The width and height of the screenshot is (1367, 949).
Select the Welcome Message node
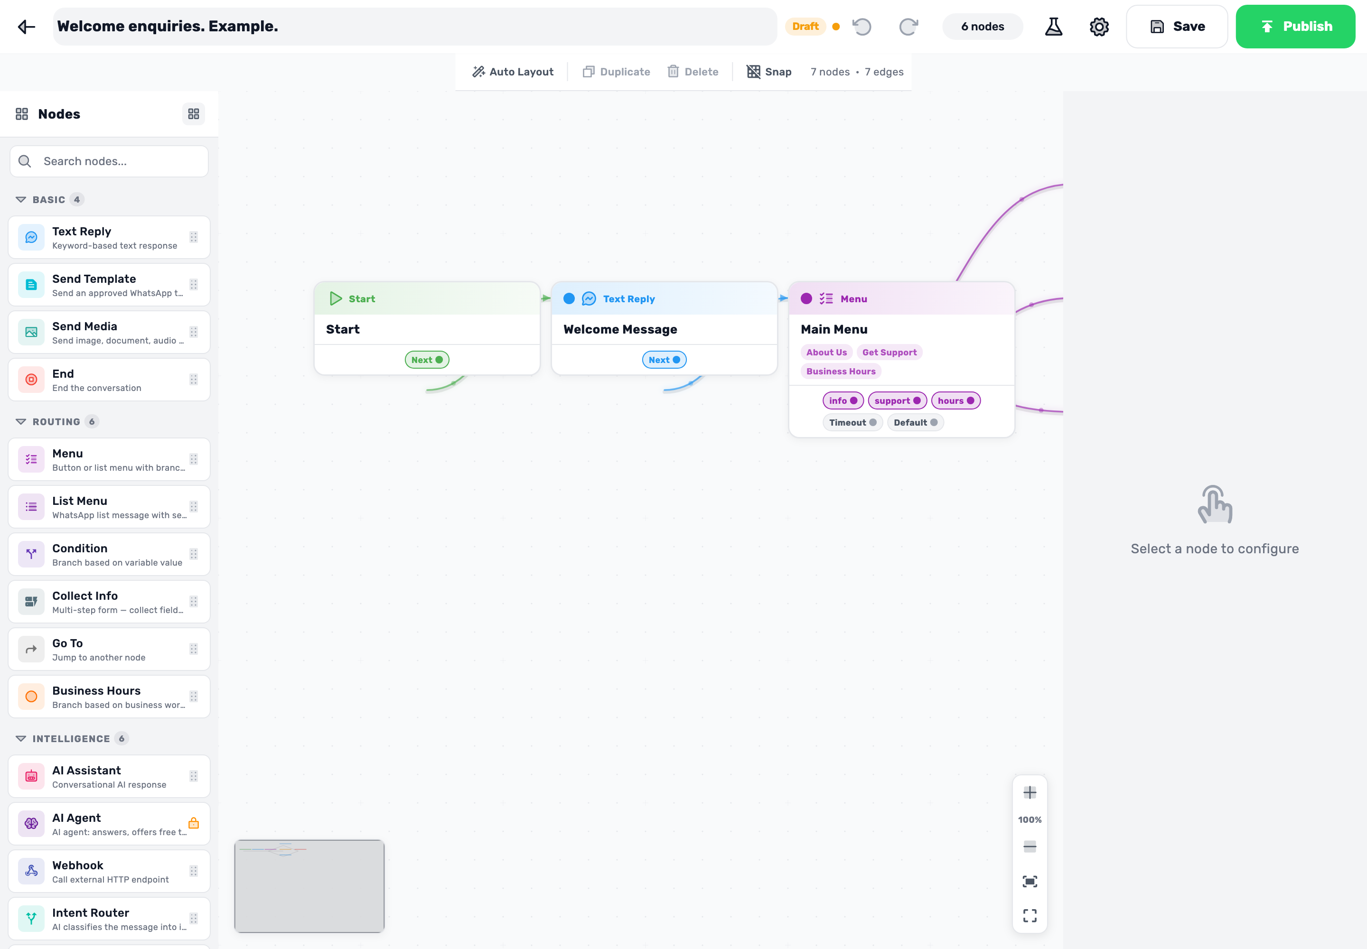click(x=665, y=328)
